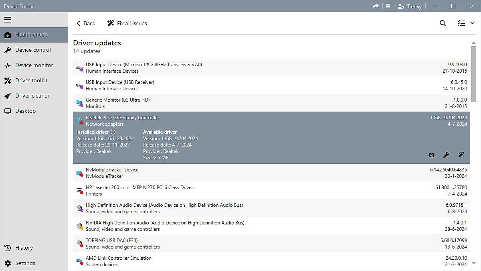Click the NvModuleTracker Device icon

click(79, 173)
